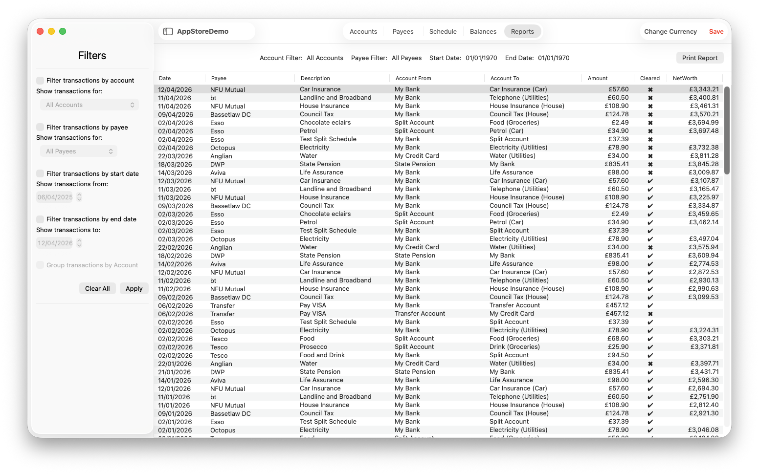The image size is (759, 474).
Task: Select the net worth value £3,343.21
Action: [704, 89]
